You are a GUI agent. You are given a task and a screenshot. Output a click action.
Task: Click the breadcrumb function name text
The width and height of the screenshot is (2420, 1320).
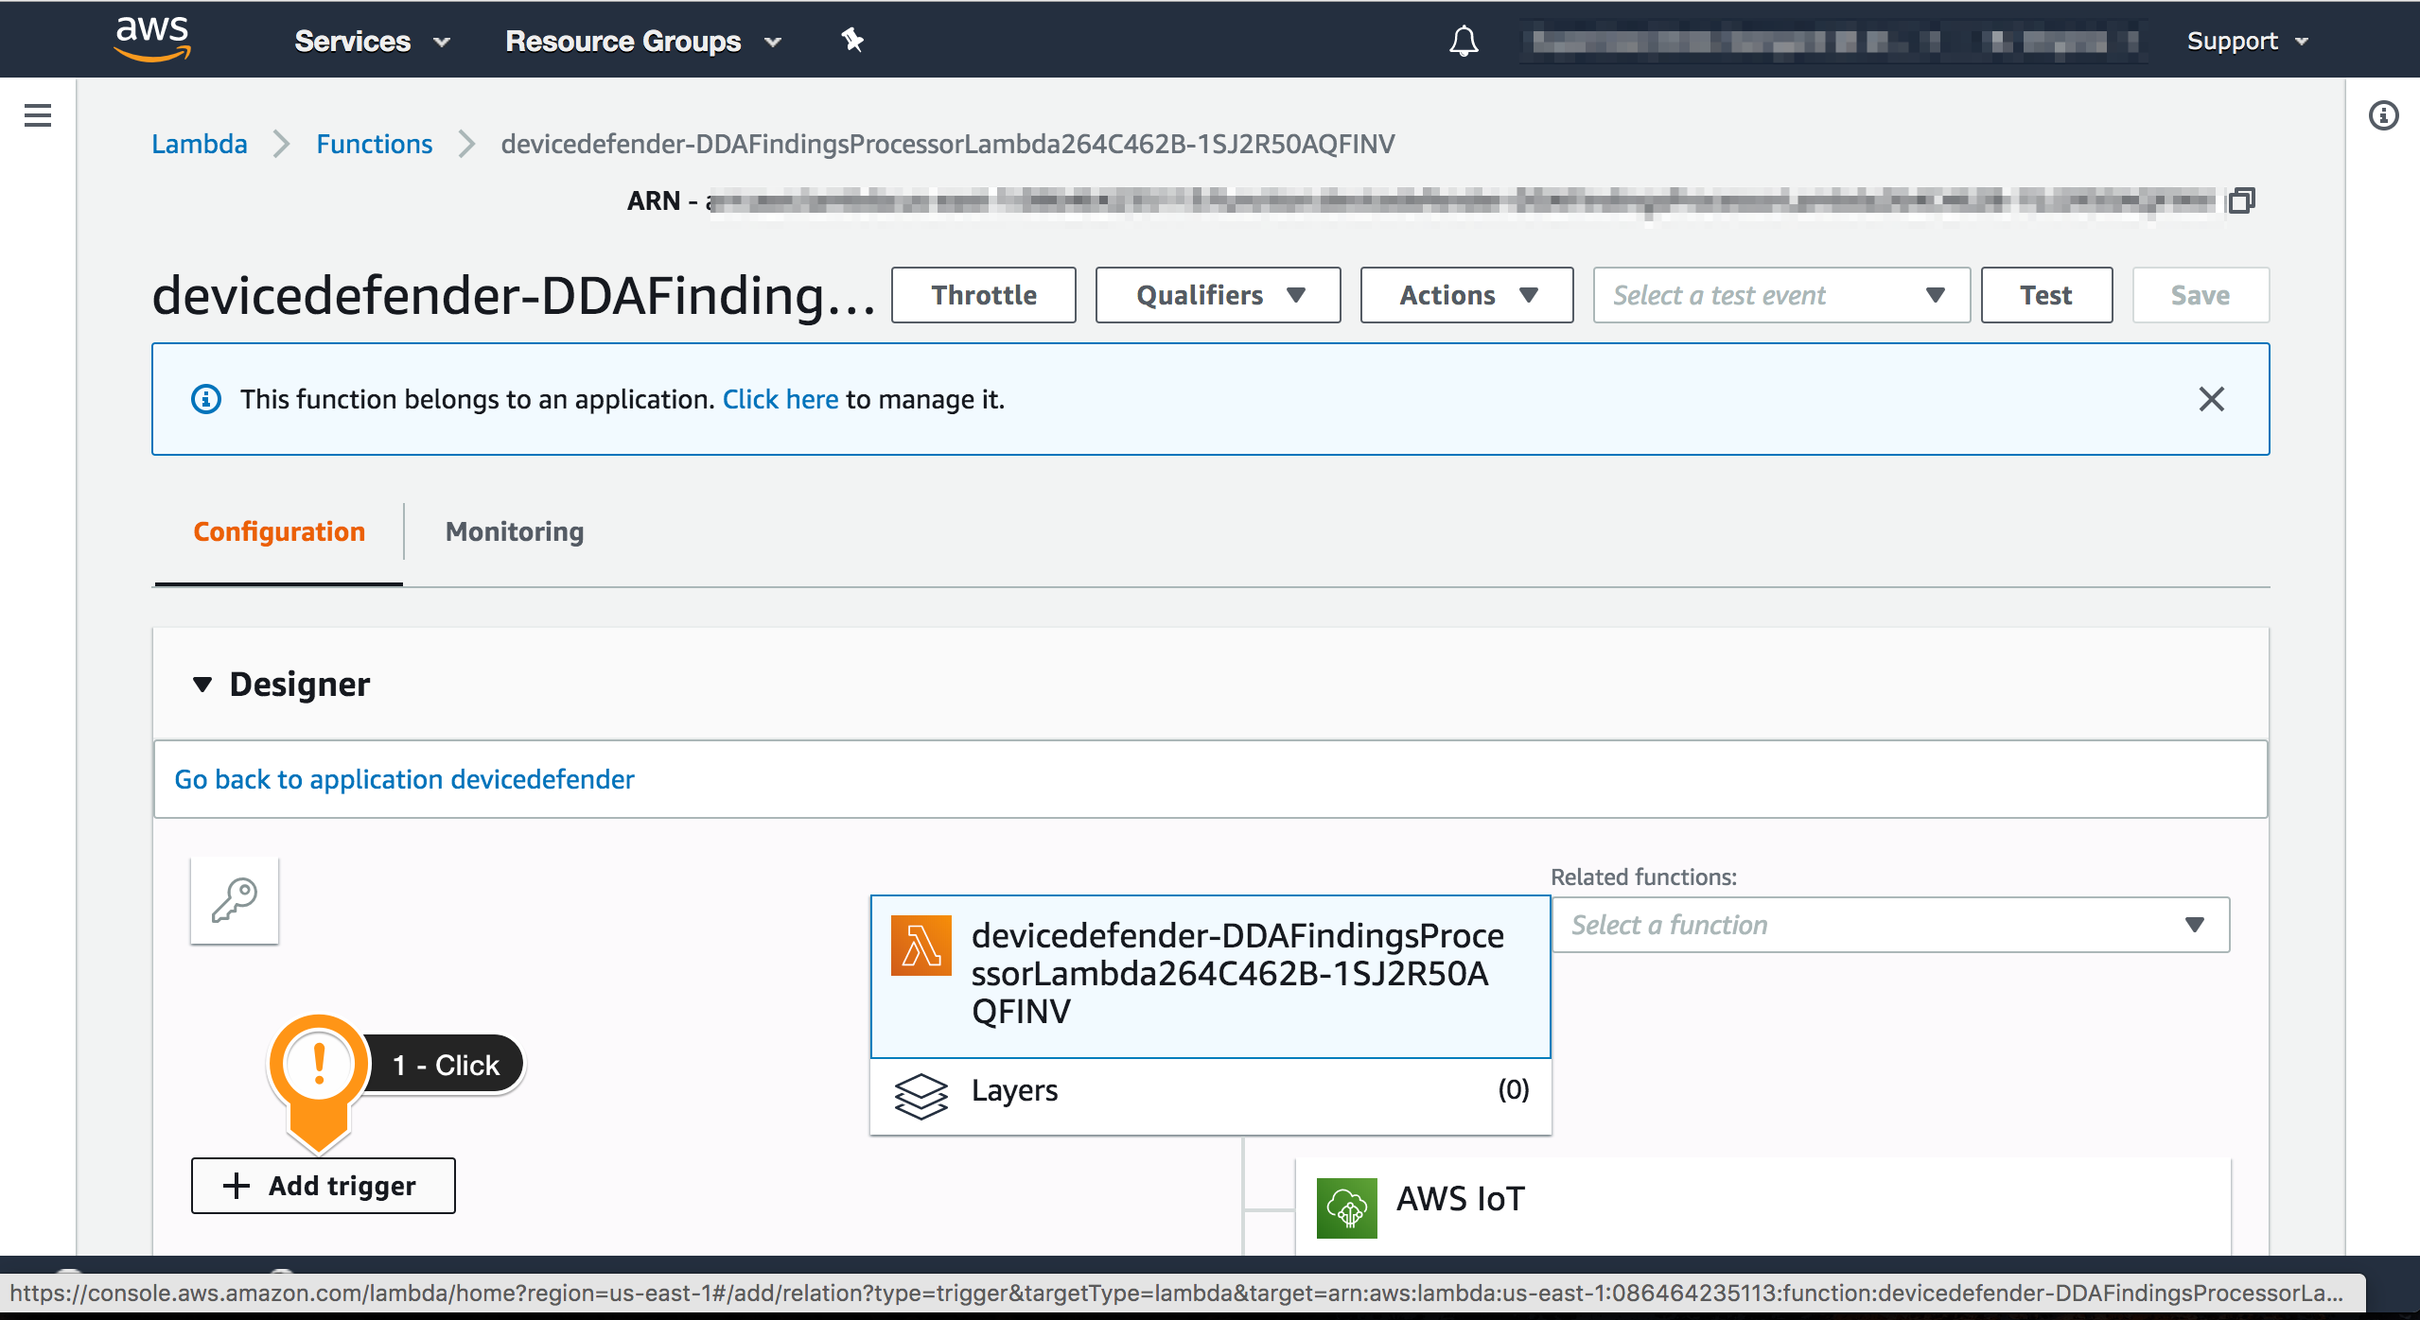coord(948,144)
